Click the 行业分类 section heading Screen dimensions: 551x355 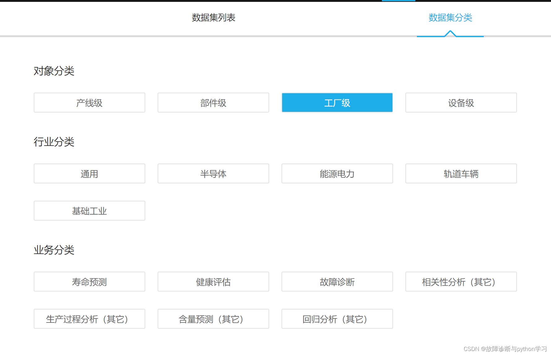coord(54,142)
